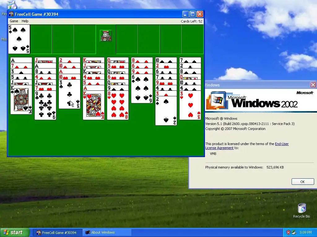Click the Jack of spades card
Screen dimensions: 317x237
pos(21,82)
